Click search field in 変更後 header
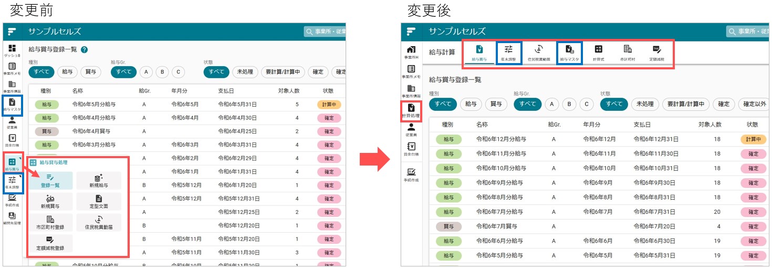 (748, 32)
